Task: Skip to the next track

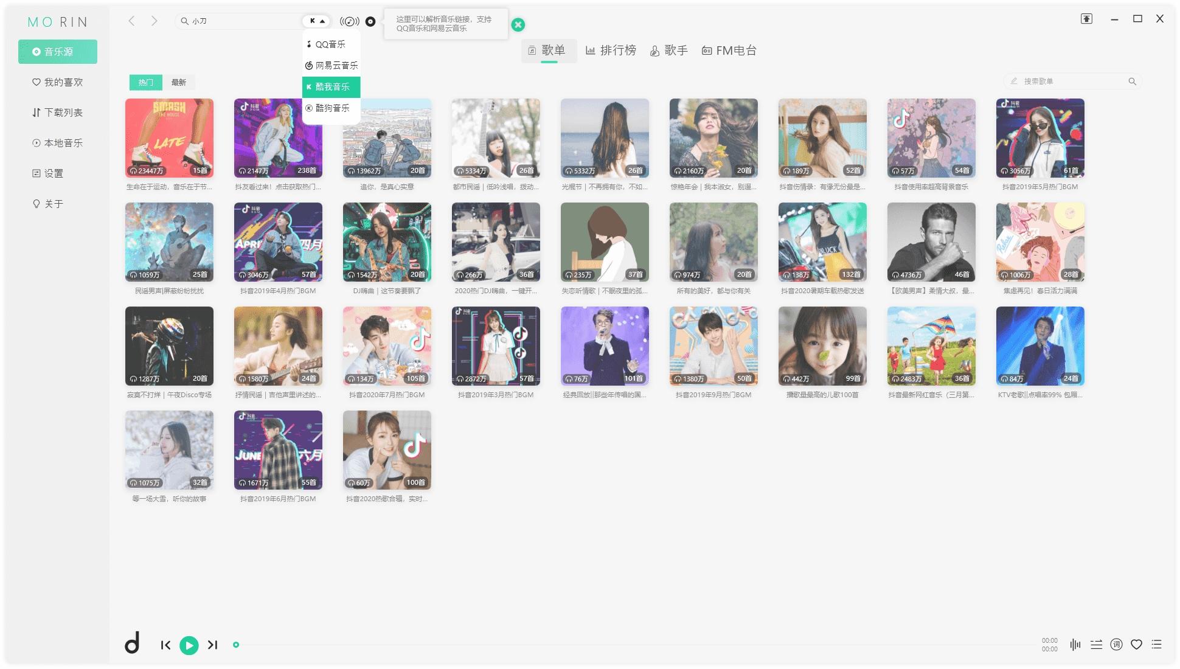Action: 212,645
